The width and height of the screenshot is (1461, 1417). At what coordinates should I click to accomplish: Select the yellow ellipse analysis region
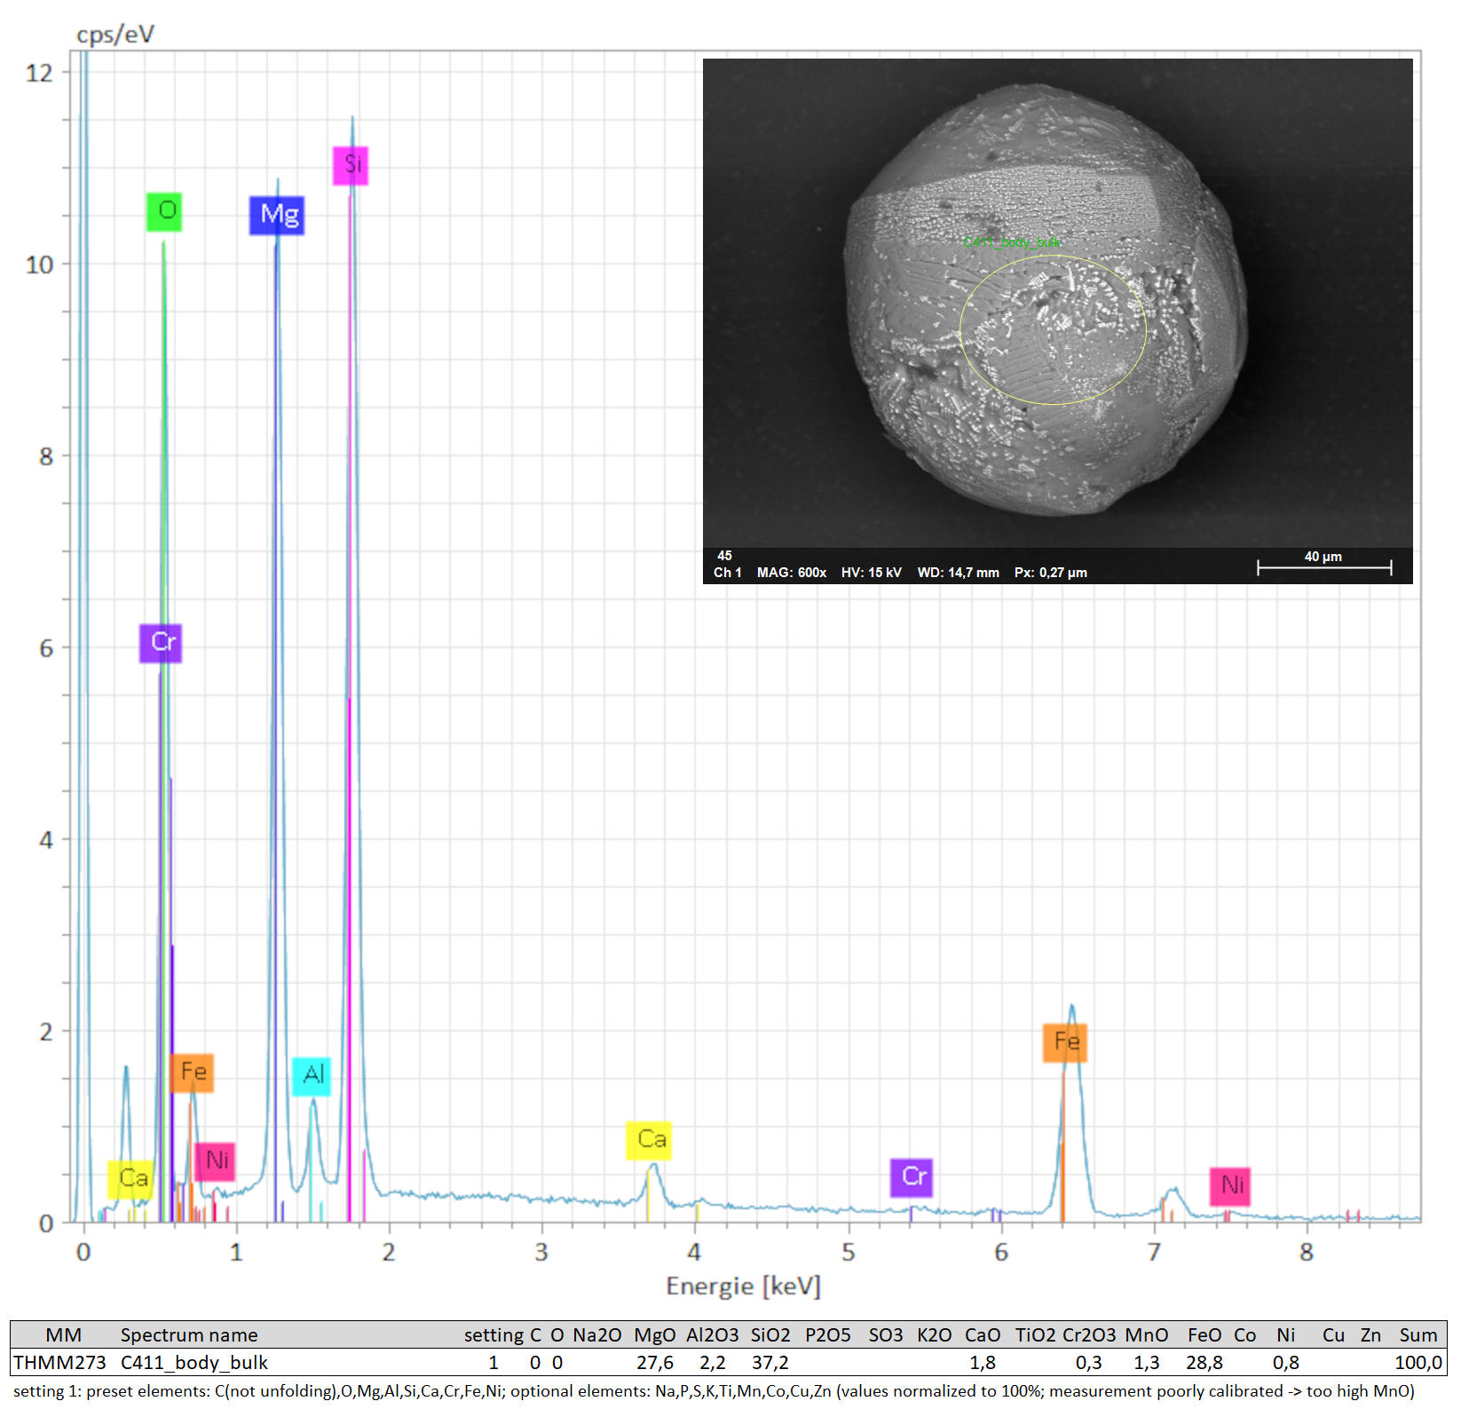pyautogui.click(x=1053, y=330)
